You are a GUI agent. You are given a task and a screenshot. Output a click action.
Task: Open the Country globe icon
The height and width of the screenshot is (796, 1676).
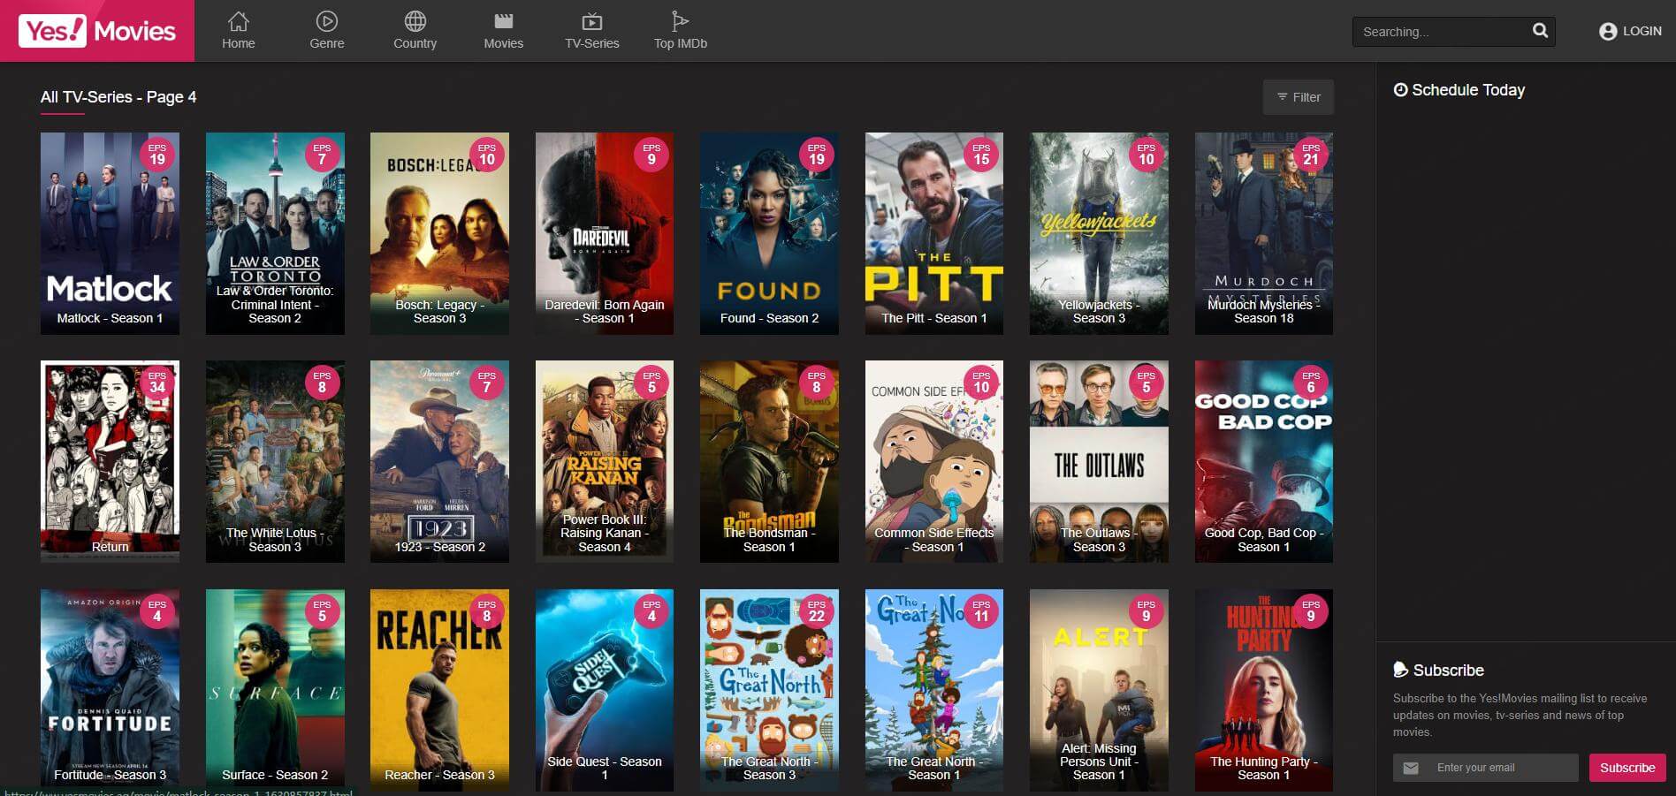[x=415, y=22]
